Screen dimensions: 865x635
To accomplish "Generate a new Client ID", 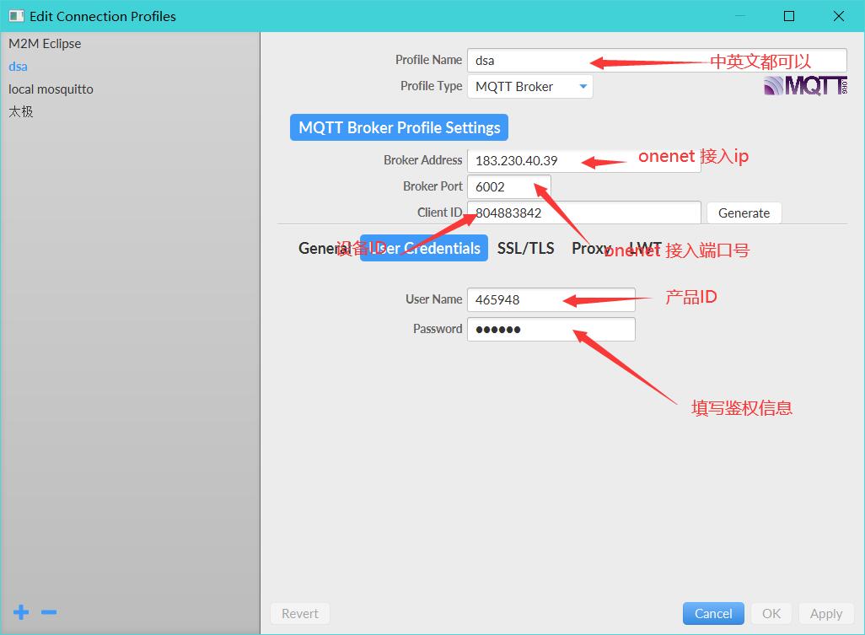I will click(x=744, y=213).
